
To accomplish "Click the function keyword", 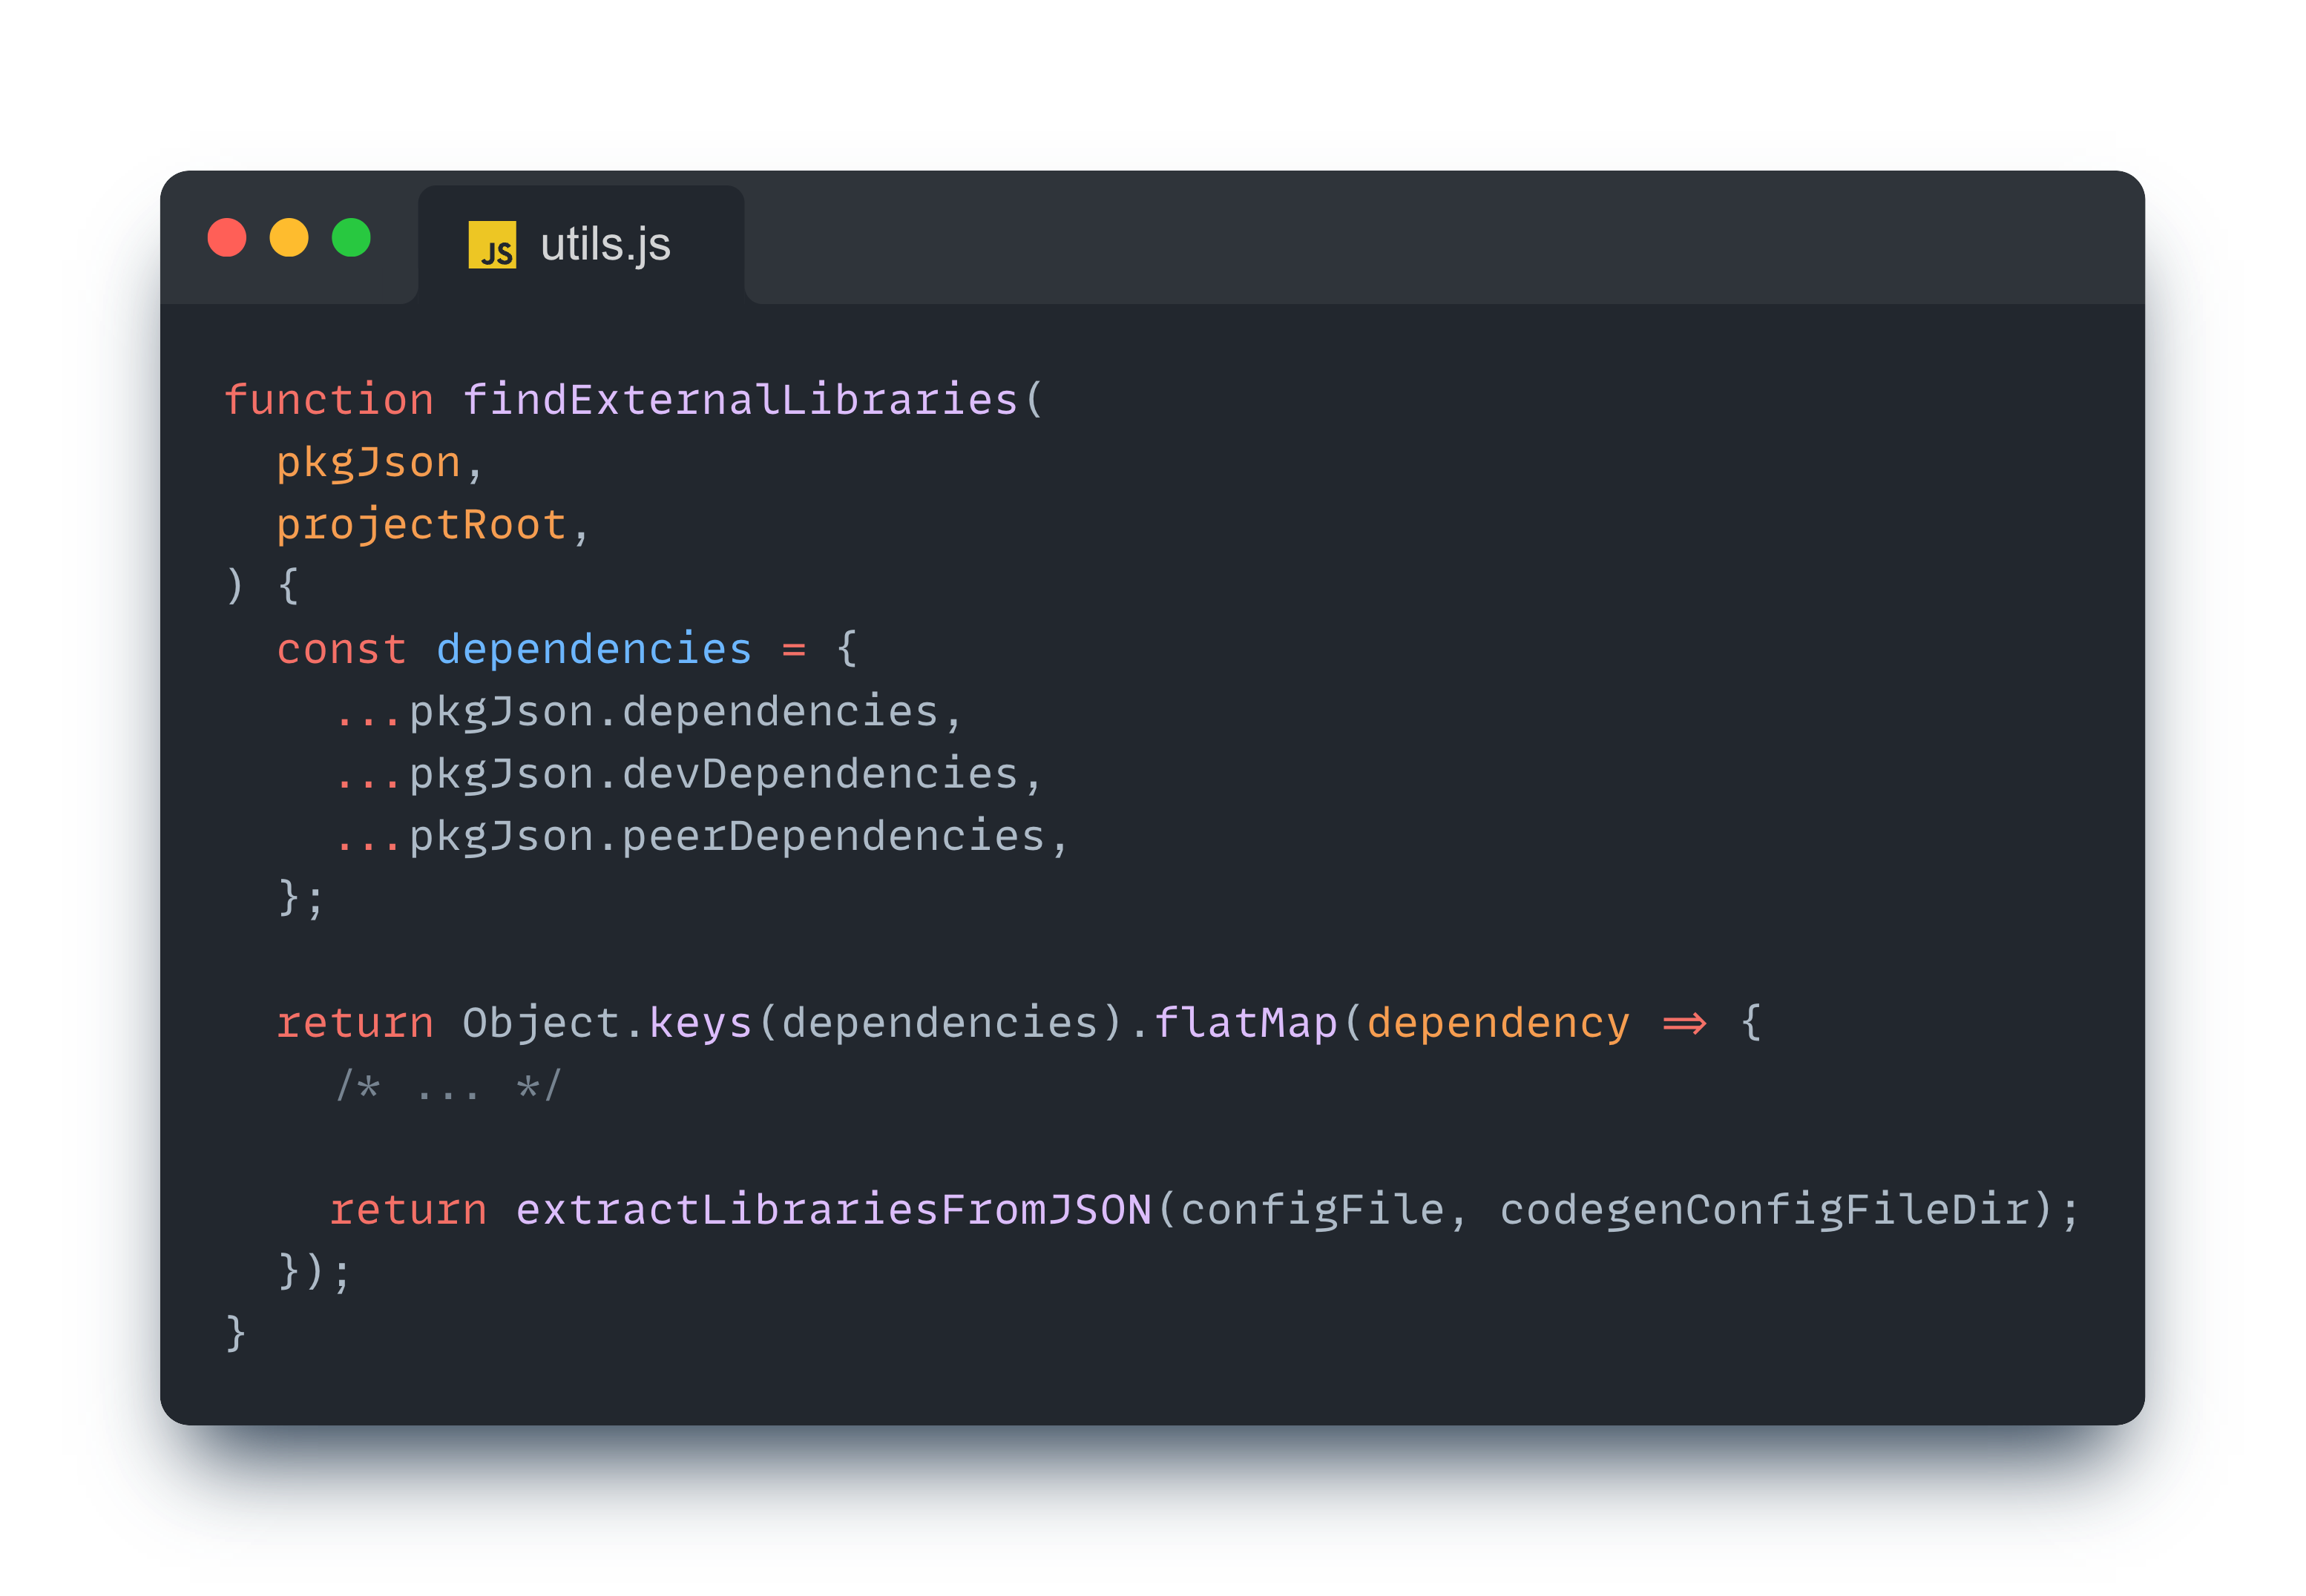I will tap(329, 400).
